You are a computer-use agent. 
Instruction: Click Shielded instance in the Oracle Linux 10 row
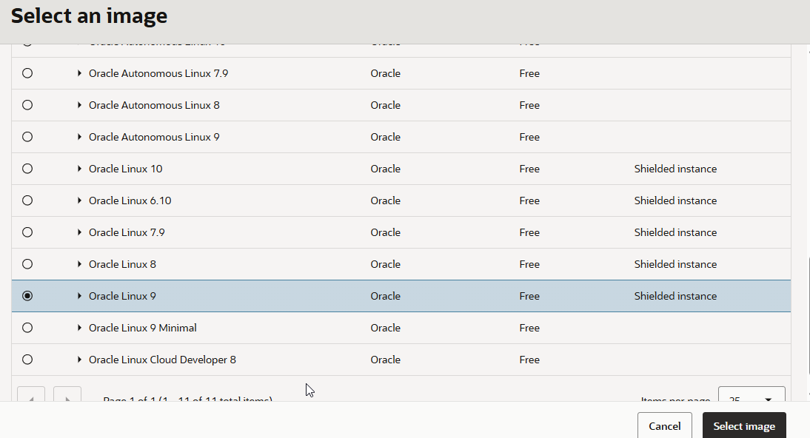675,169
